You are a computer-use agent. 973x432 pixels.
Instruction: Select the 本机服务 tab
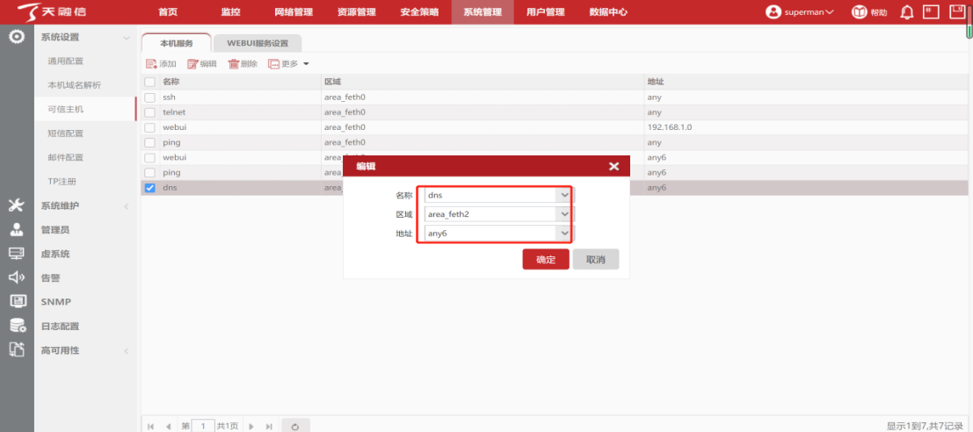[177, 43]
